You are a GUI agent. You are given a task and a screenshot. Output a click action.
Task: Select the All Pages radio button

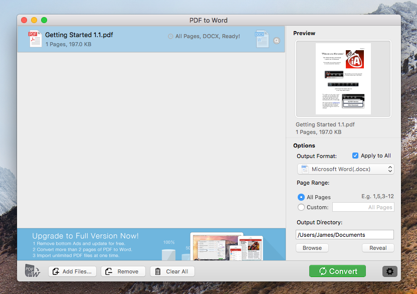(301, 197)
